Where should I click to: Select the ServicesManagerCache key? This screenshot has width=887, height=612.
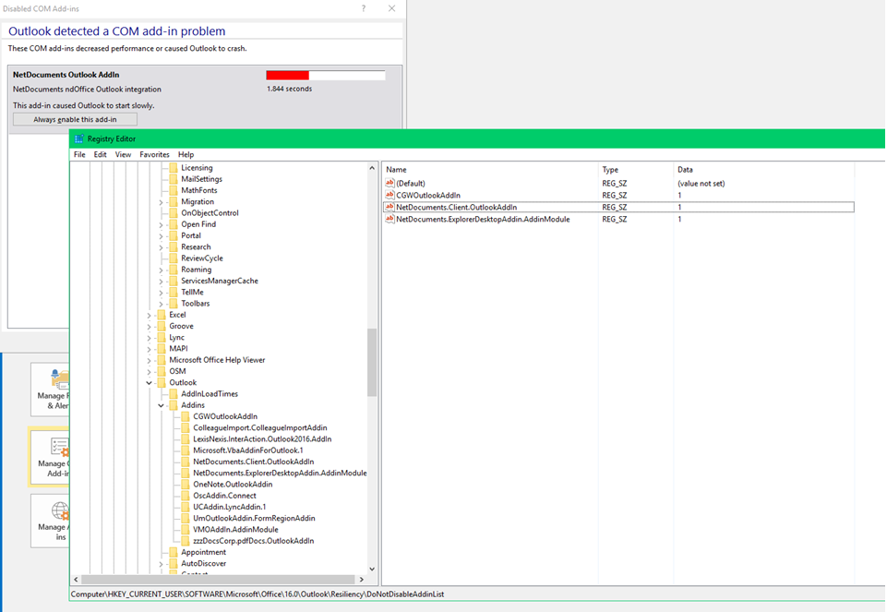tap(220, 281)
